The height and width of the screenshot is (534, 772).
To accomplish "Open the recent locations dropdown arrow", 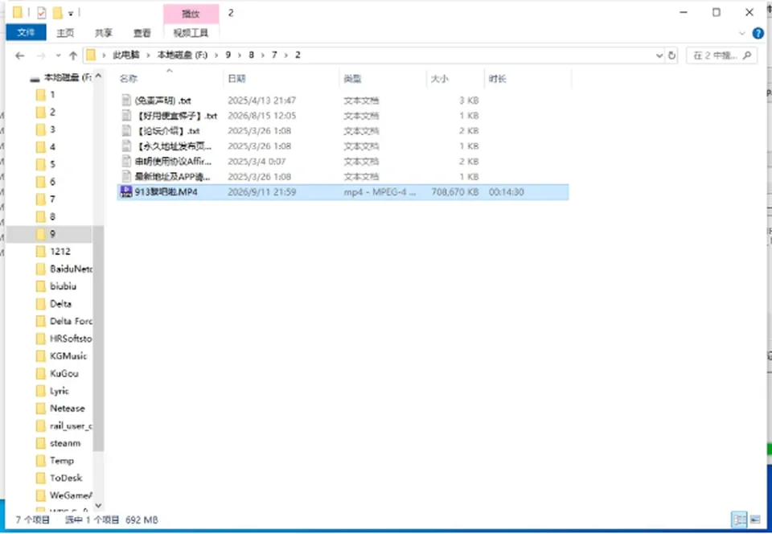I will point(58,55).
